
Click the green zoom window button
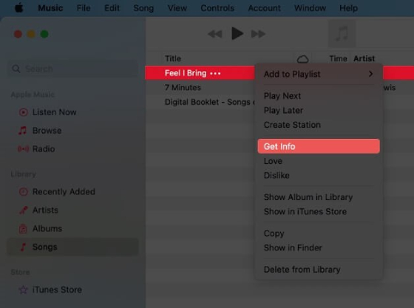tap(44, 34)
